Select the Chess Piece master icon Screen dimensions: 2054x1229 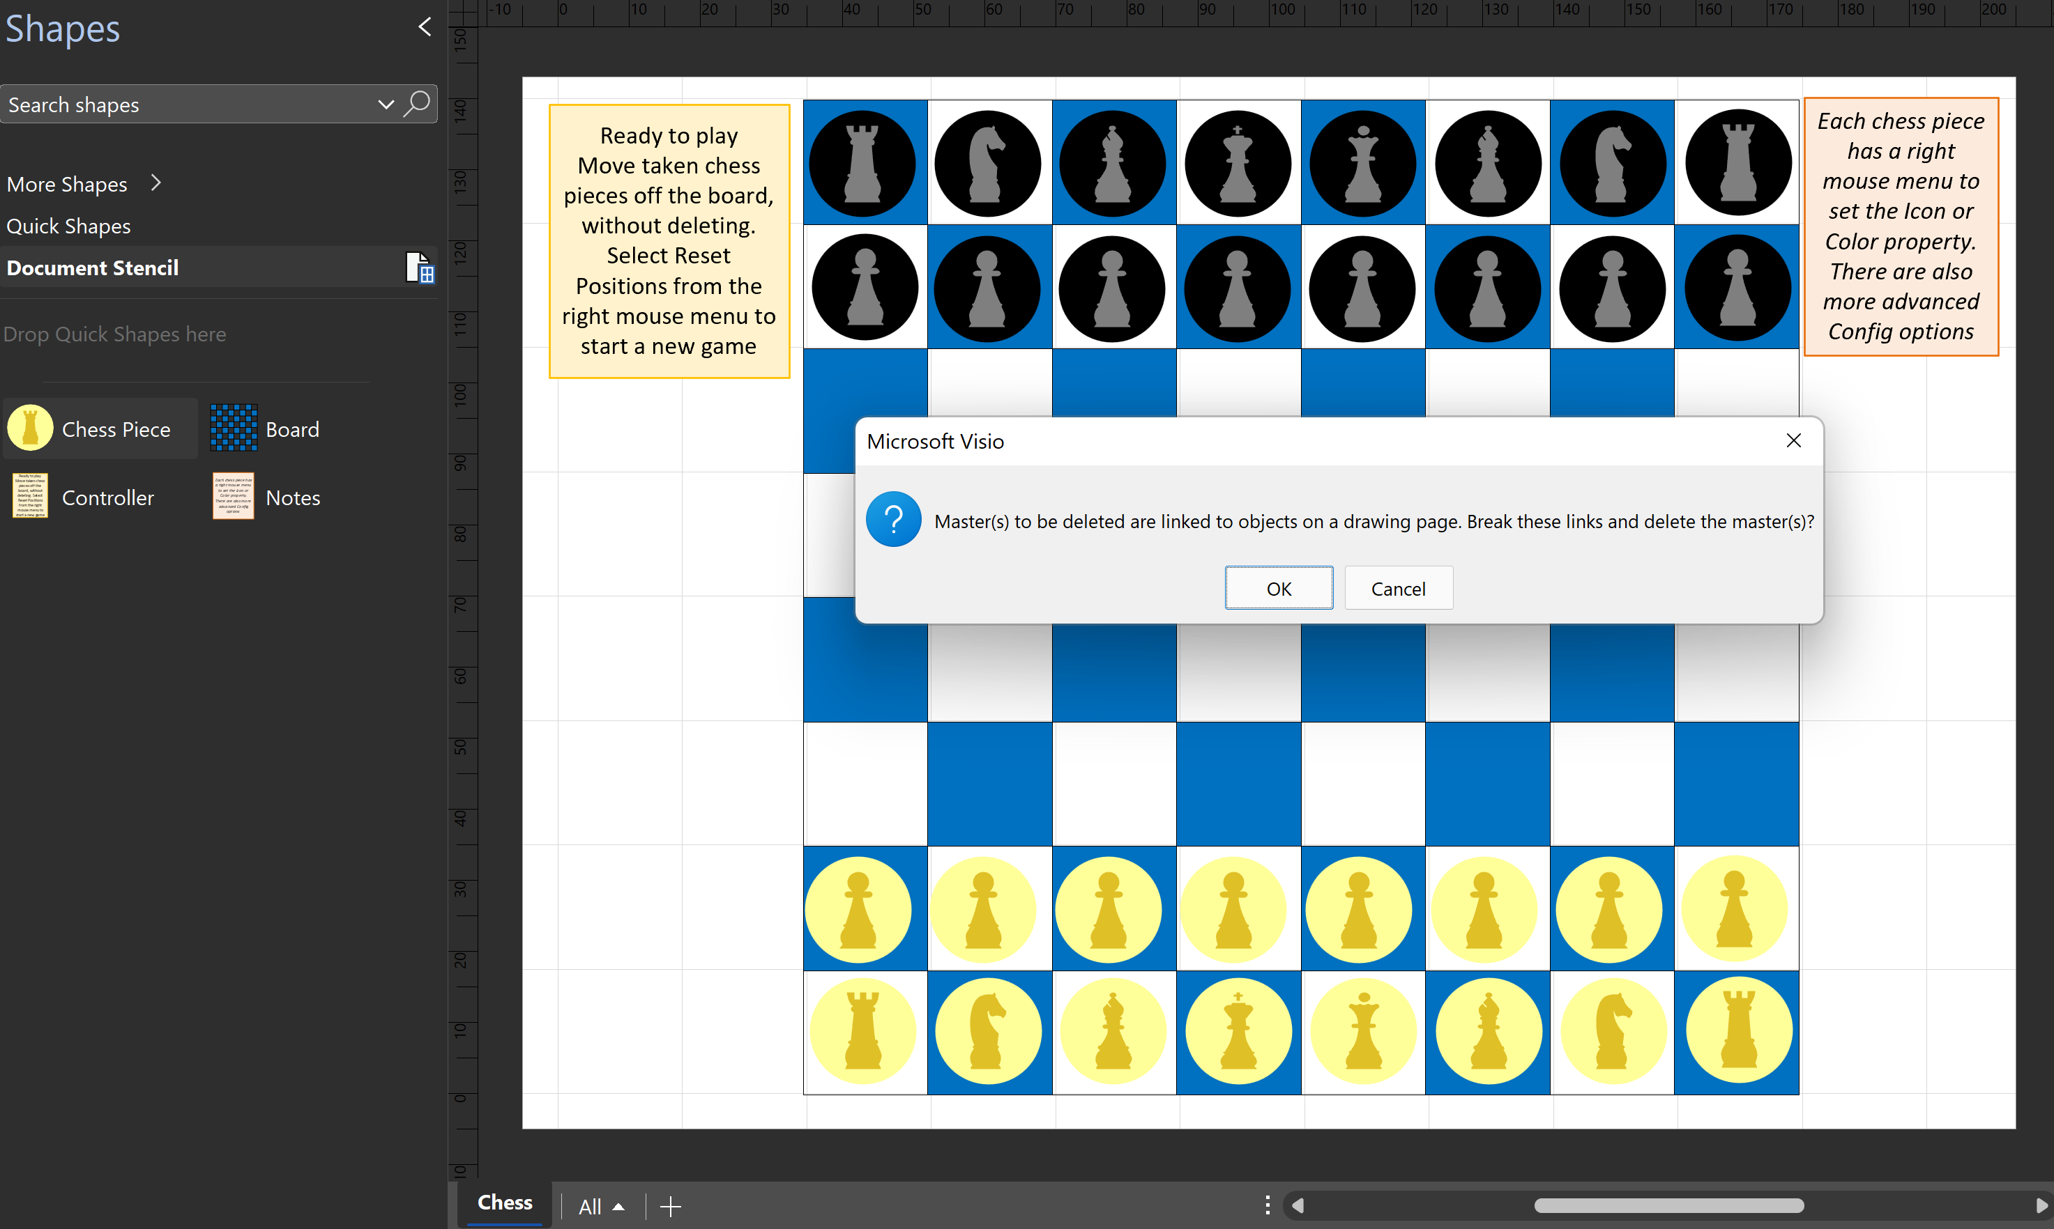tap(31, 428)
